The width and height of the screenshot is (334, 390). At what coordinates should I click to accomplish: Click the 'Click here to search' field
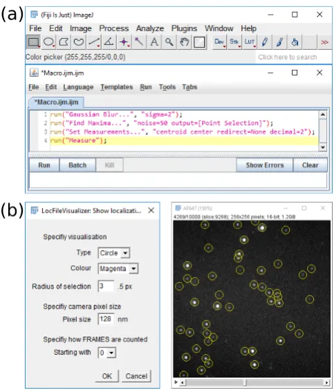point(293,57)
